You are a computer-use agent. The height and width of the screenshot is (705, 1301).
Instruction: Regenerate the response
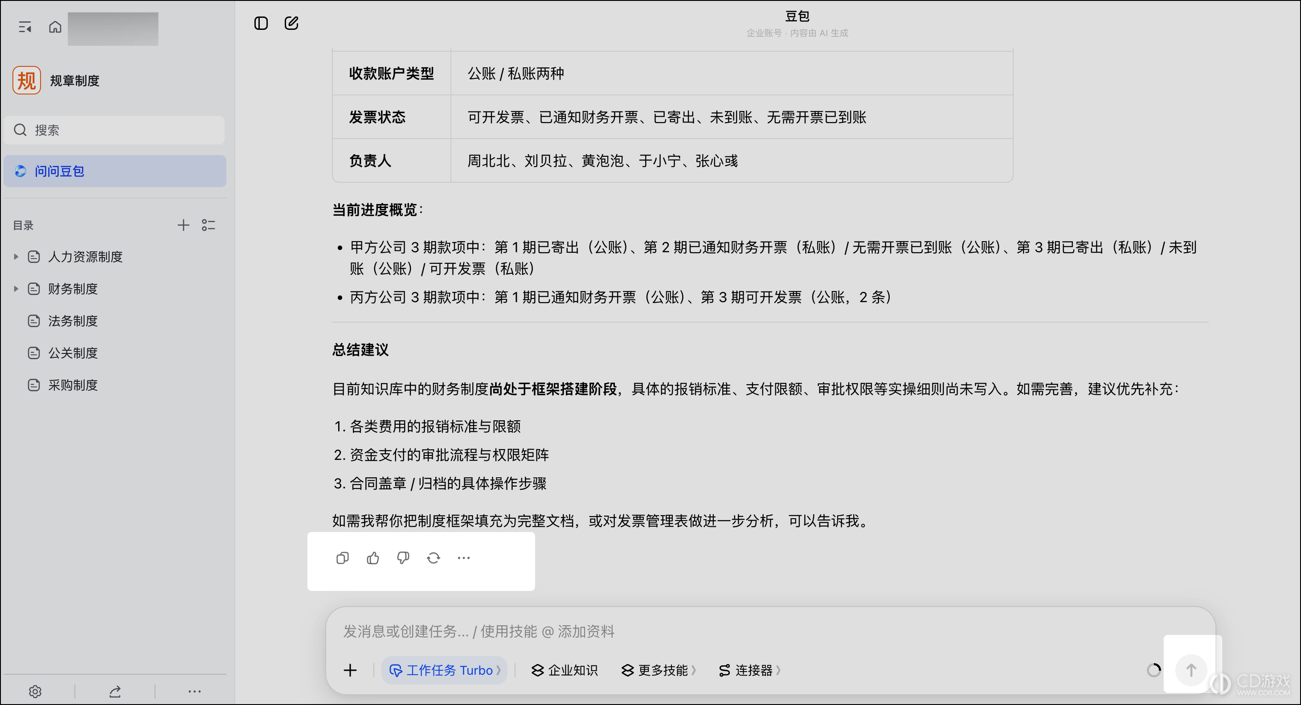coord(434,558)
